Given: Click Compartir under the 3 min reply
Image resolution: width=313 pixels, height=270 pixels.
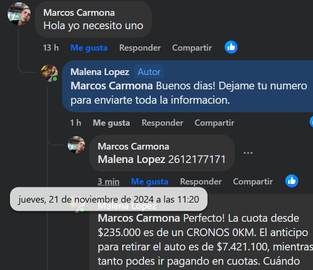Looking at the screenshot, I should (x=253, y=182).
